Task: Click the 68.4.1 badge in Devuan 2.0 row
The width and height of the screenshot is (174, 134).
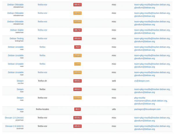Action: pos(77,126)
